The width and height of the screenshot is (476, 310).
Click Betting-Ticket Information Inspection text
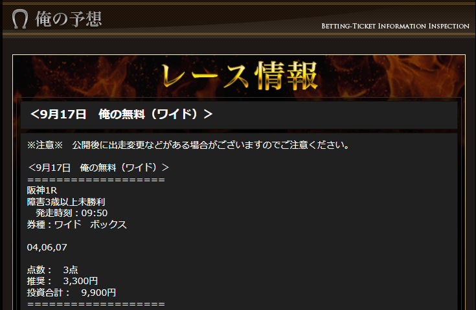coord(395,26)
